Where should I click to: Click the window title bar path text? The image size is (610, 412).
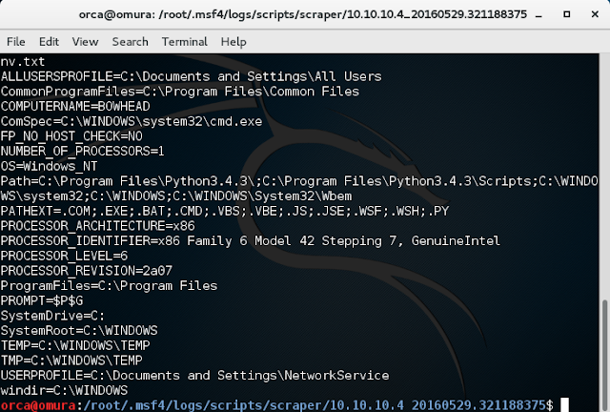[303, 14]
